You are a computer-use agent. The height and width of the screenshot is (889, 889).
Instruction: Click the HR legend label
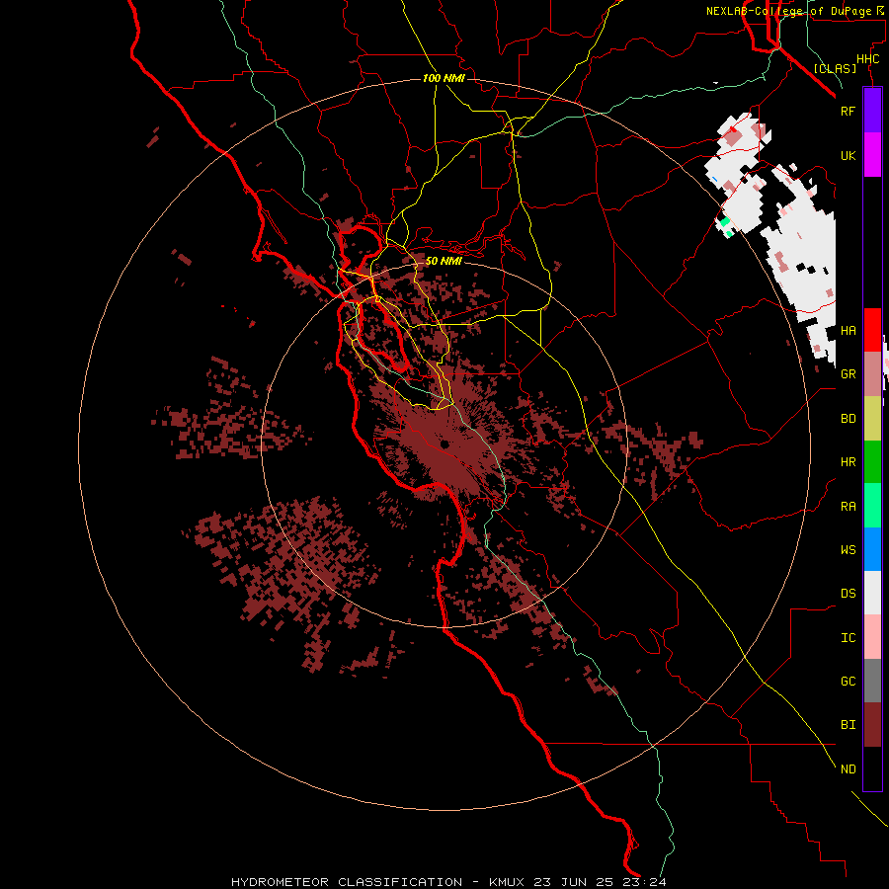coord(848,462)
